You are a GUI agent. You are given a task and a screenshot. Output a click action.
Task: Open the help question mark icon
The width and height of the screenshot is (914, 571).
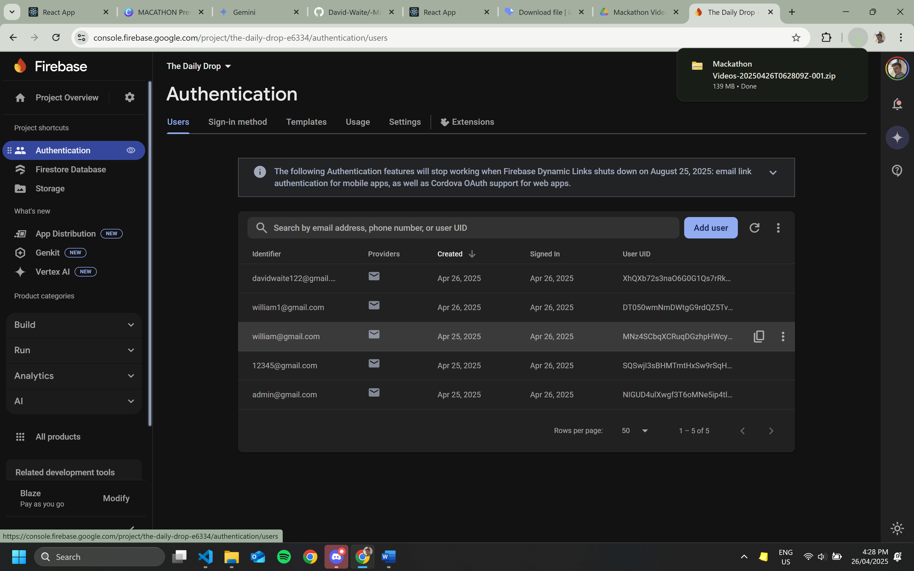click(x=897, y=171)
